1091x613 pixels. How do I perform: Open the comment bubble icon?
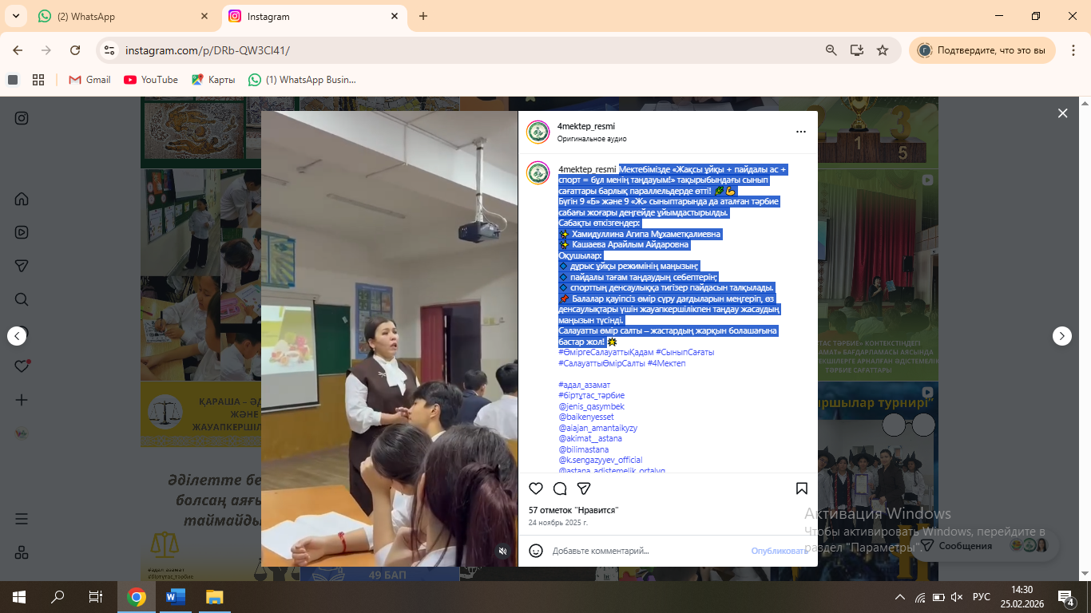560,488
